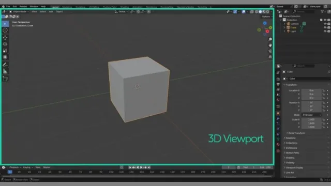331x186 pixels.
Task: Open the Modifier properties tab
Action: pos(278,118)
